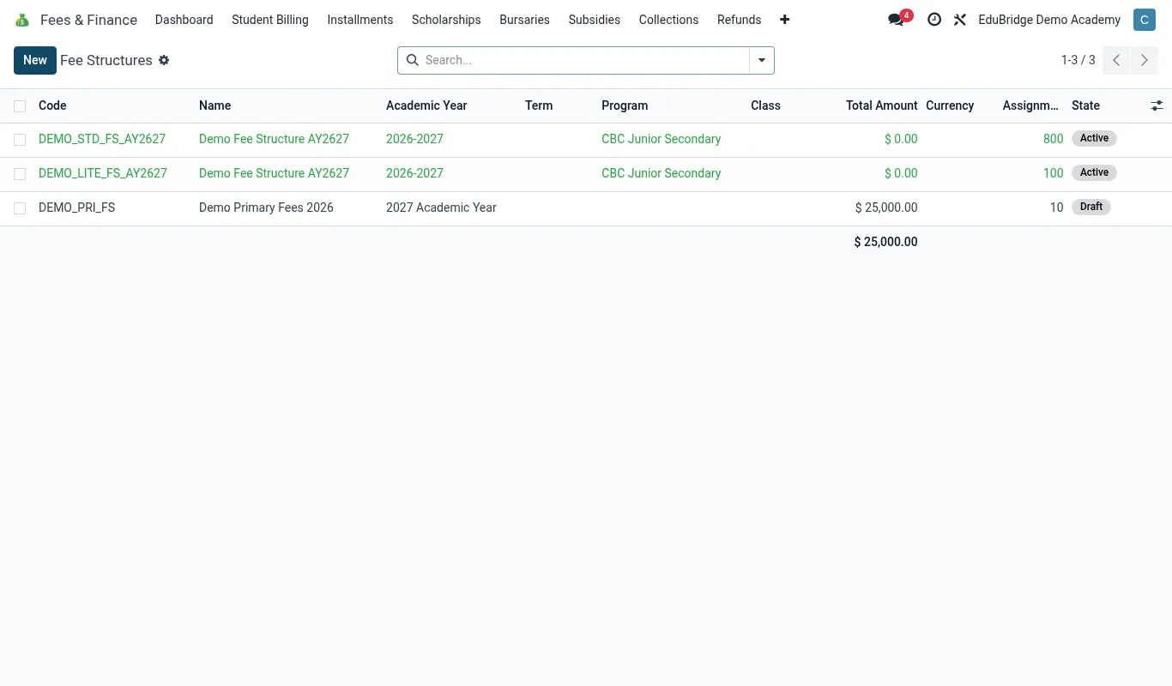Viewport: 1172px width, 686px height.
Task: Open record DEMO_STD_FS_AY2627
Action: click(x=102, y=139)
